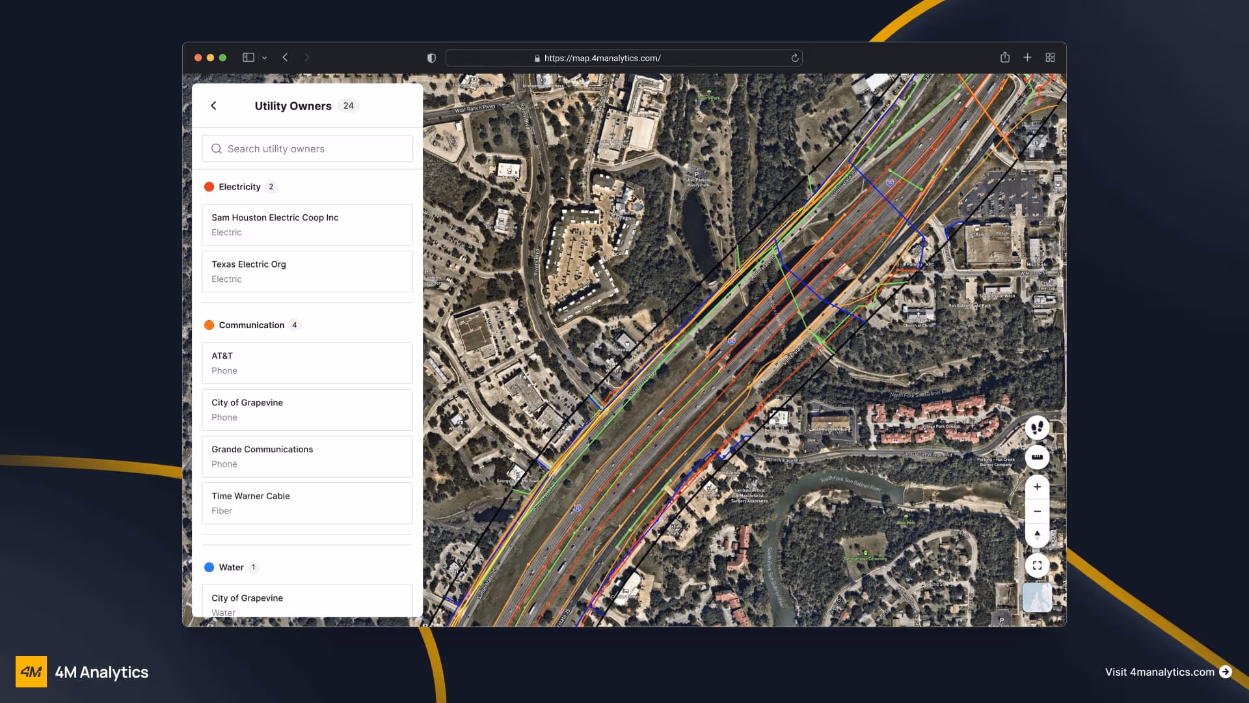This screenshot has width=1249, height=703.
Task: Zoom out of the map
Action: point(1037,512)
